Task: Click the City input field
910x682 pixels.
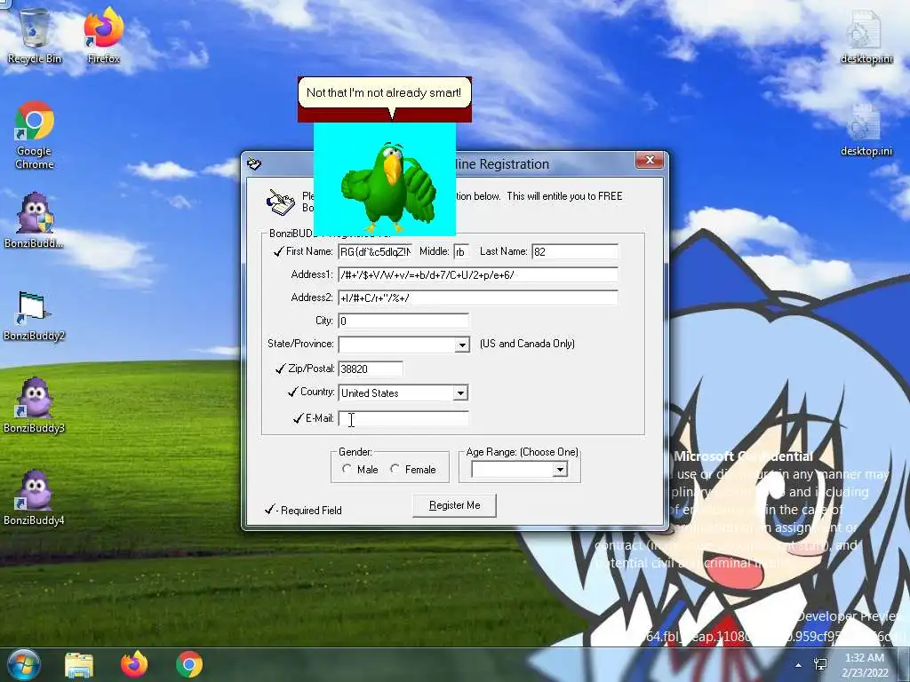Action: (x=403, y=321)
